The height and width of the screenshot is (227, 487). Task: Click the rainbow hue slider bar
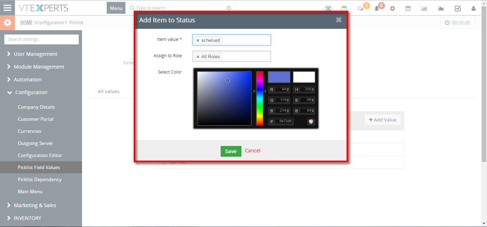(x=260, y=98)
